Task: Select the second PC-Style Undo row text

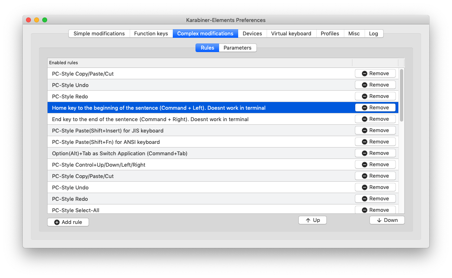Action: (x=70, y=187)
